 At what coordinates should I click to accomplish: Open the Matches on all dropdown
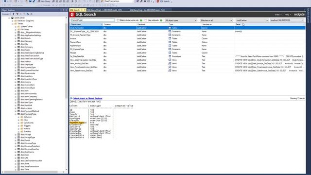(216, 20)
